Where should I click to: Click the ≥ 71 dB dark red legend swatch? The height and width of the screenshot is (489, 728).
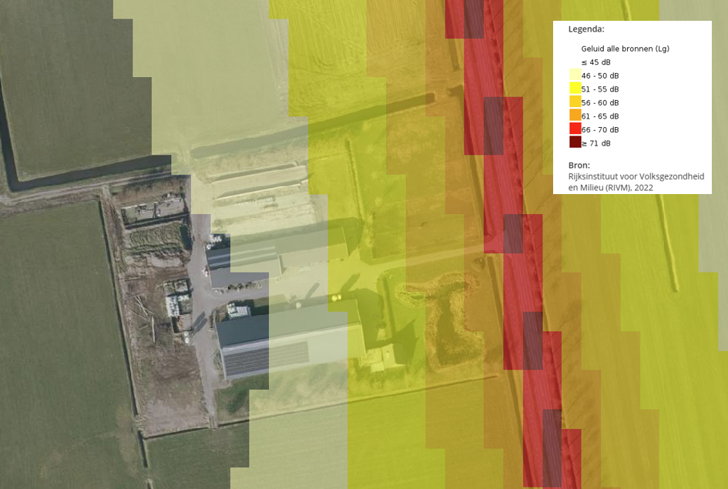pos(575,142)
